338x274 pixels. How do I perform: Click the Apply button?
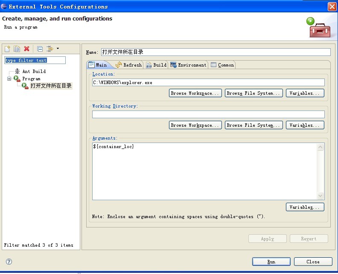point(268,239)
